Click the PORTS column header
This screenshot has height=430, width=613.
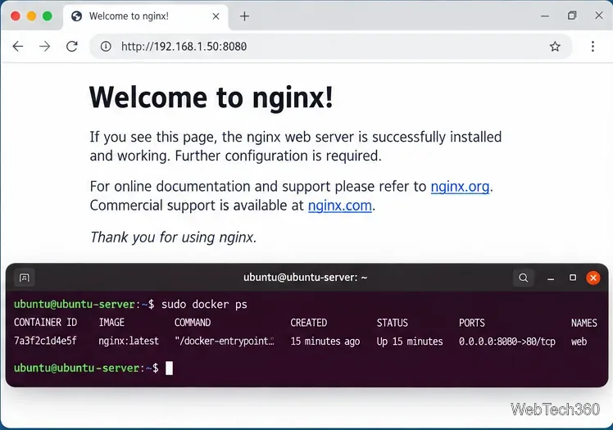pyautogui.click(x=472, y=323)
